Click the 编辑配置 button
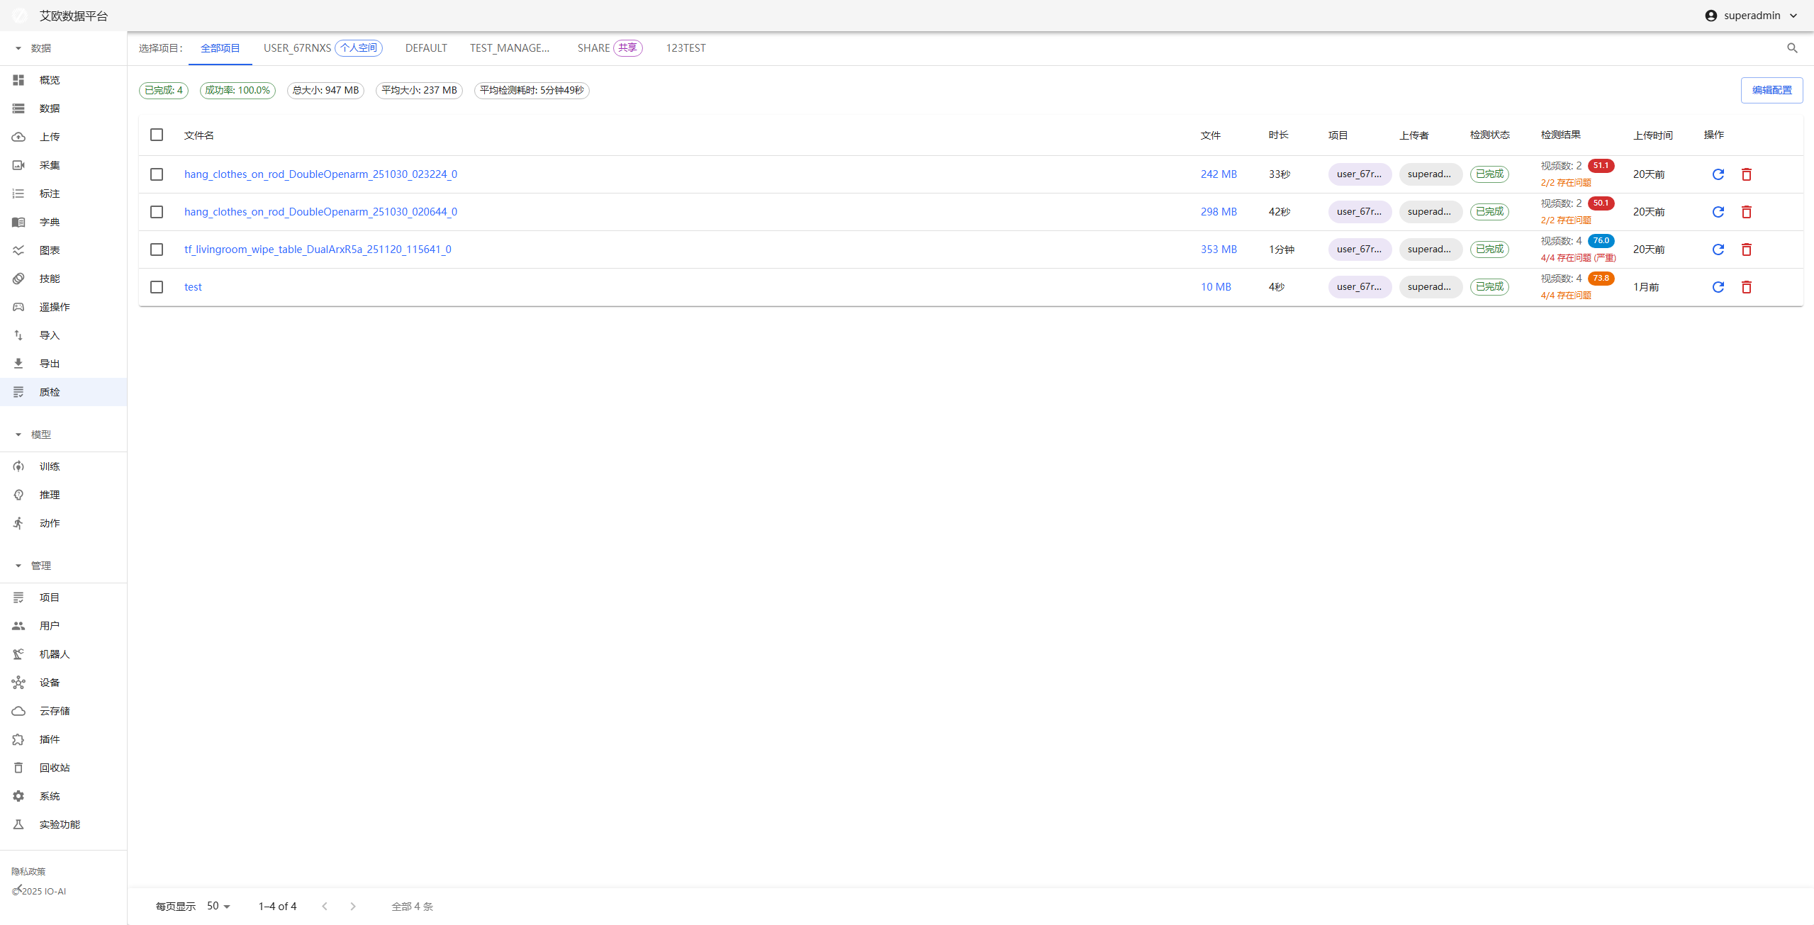Image resolution: width=1814 pixels, height=925 pixels. (1771, 90)
